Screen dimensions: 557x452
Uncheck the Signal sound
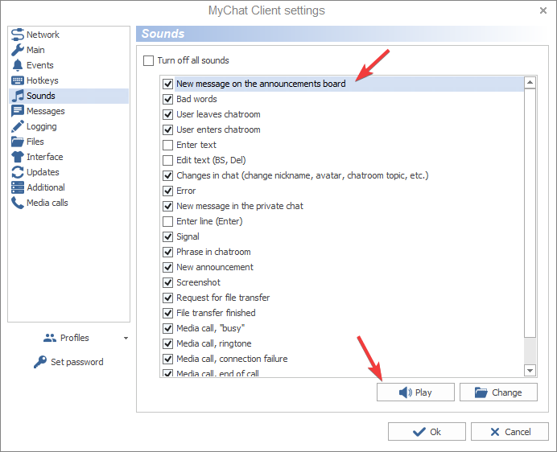tap(167, 236)
